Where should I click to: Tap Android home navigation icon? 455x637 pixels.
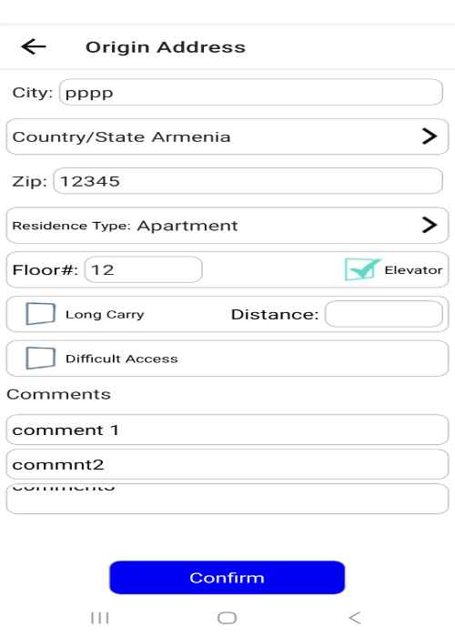(227, 618)
